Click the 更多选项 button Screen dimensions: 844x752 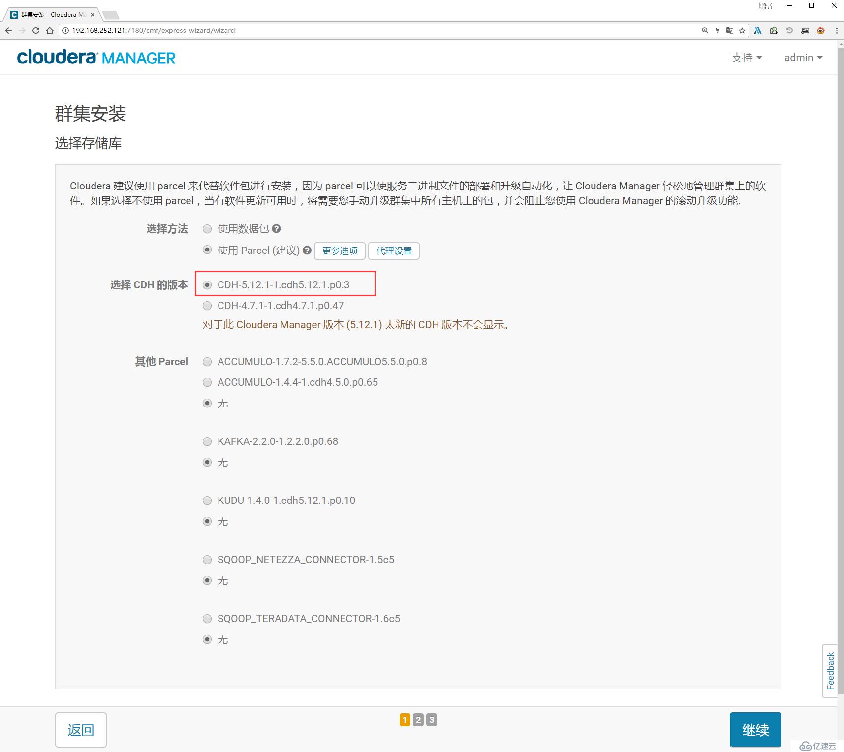(x=340, y=251)
